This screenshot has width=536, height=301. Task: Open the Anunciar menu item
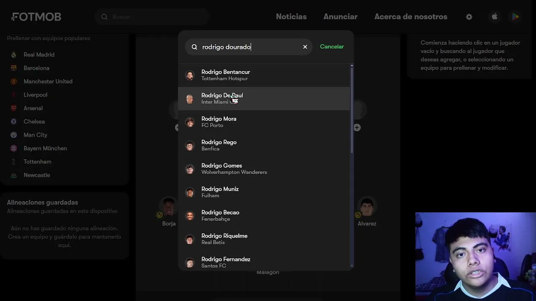(x=340, y=17)
